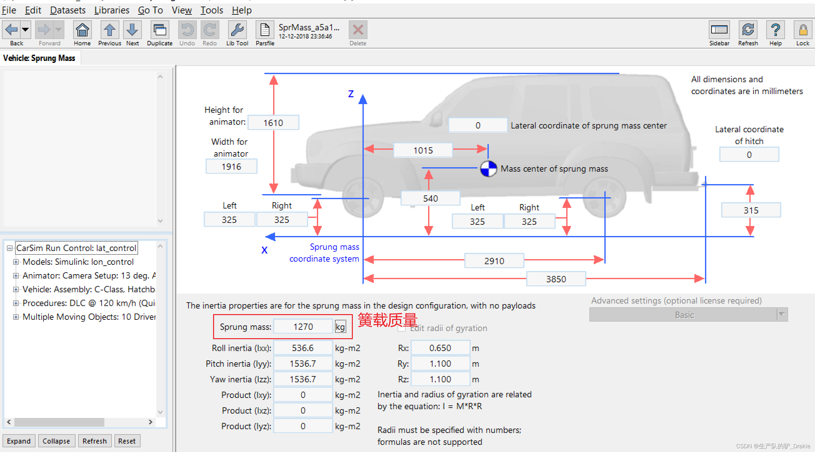815x452 pixels.
Task: Open the Datasets menu
Action: click(68, 10)
